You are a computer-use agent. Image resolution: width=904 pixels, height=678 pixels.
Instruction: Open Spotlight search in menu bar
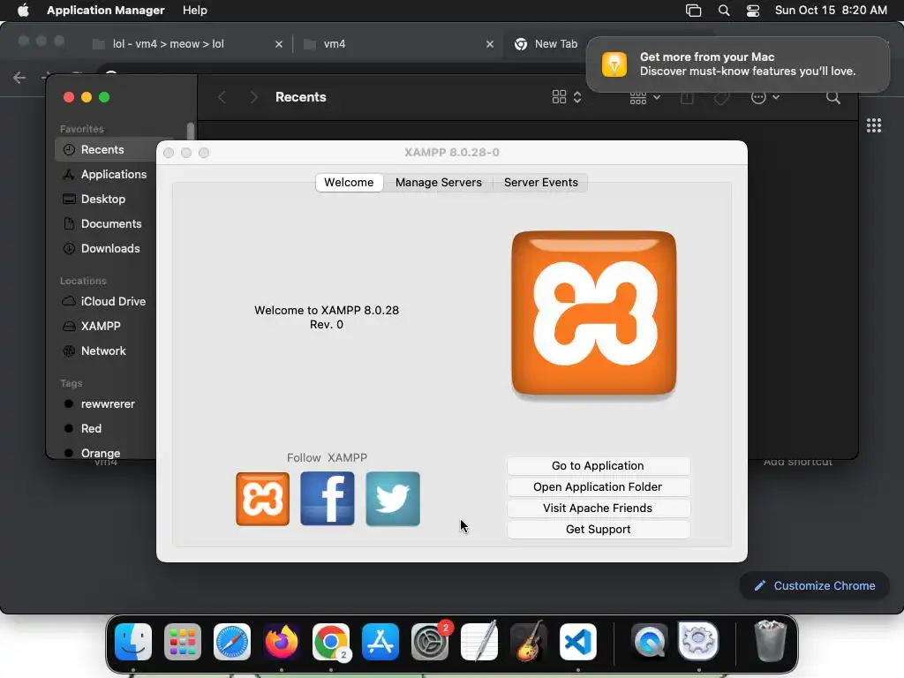pos(724,11)
